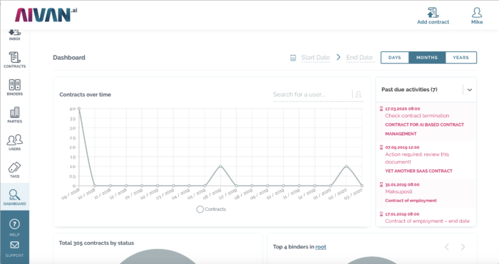Click the calendar icon beside Start Date
The height and width of the screenshot is (264, 499).
[293, 58]
